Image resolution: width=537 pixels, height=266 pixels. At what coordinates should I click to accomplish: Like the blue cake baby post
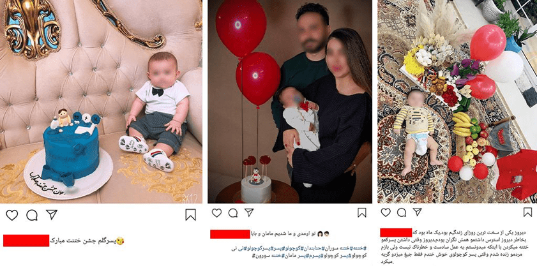[11, 214]
